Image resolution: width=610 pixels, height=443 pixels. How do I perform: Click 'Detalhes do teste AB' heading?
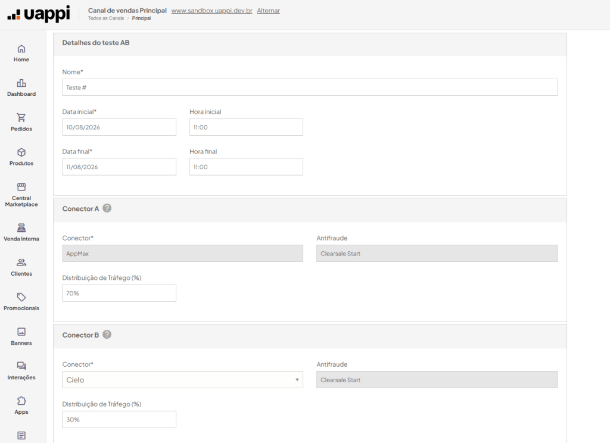[96, 43]
